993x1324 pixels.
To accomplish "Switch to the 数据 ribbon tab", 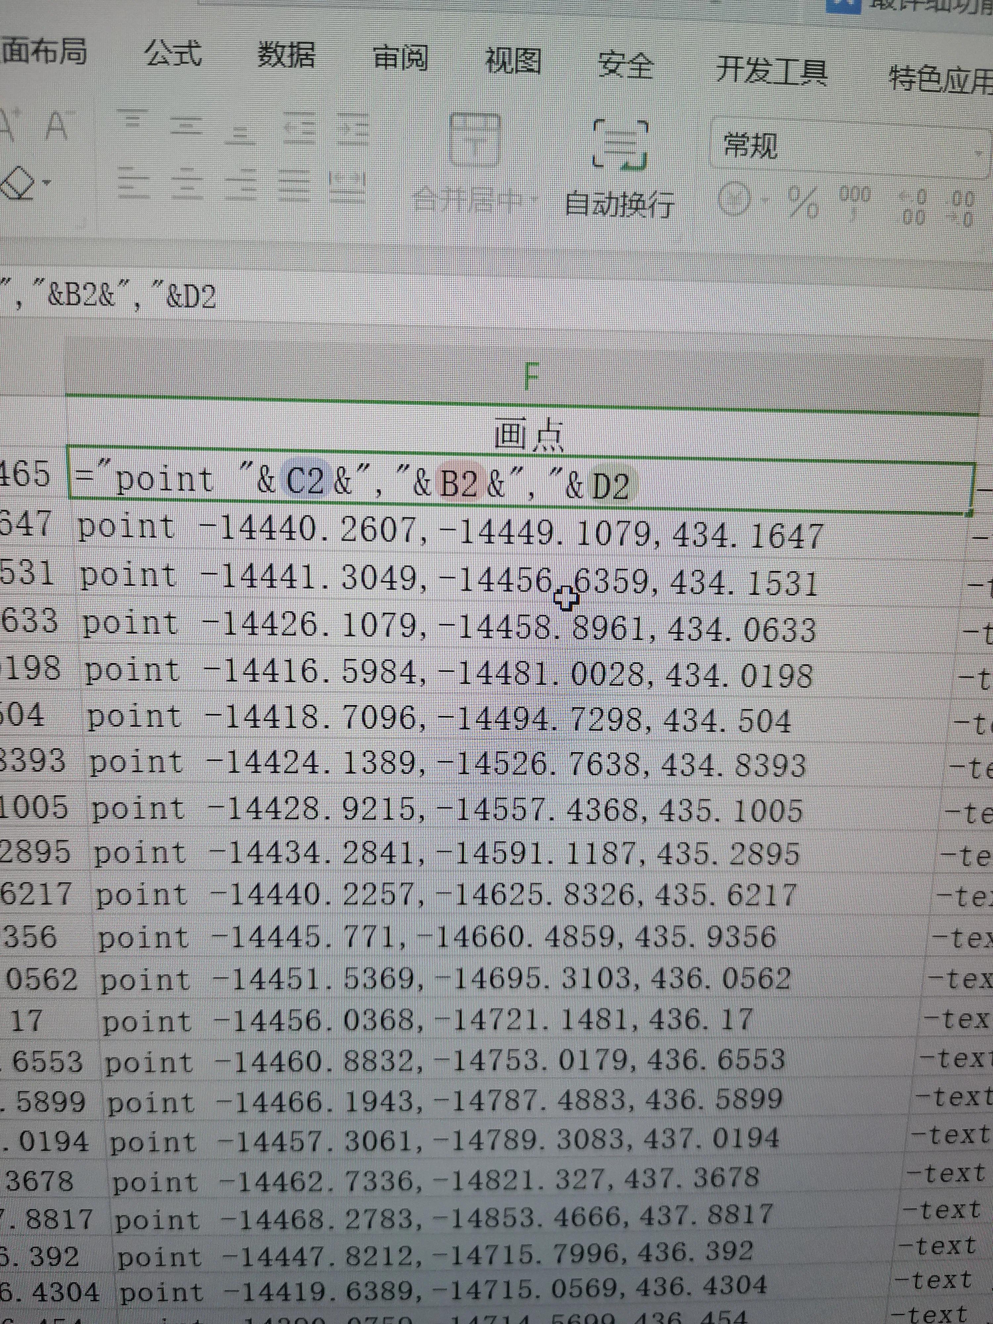I will 287,57.
